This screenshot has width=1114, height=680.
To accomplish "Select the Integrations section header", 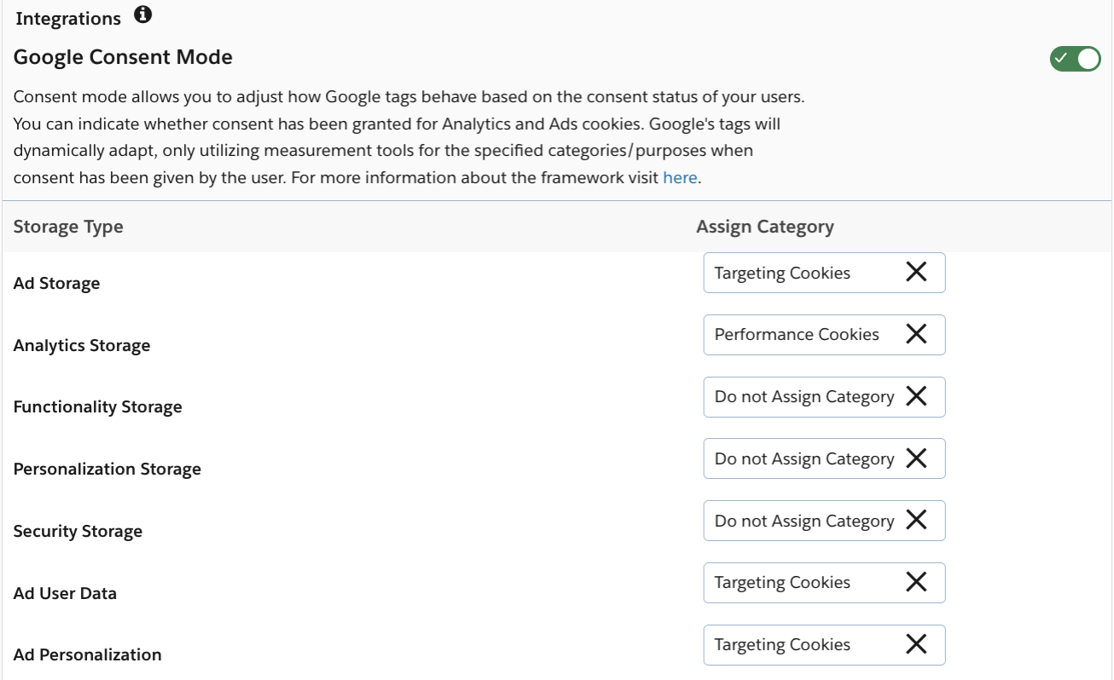I will (67, 17).
